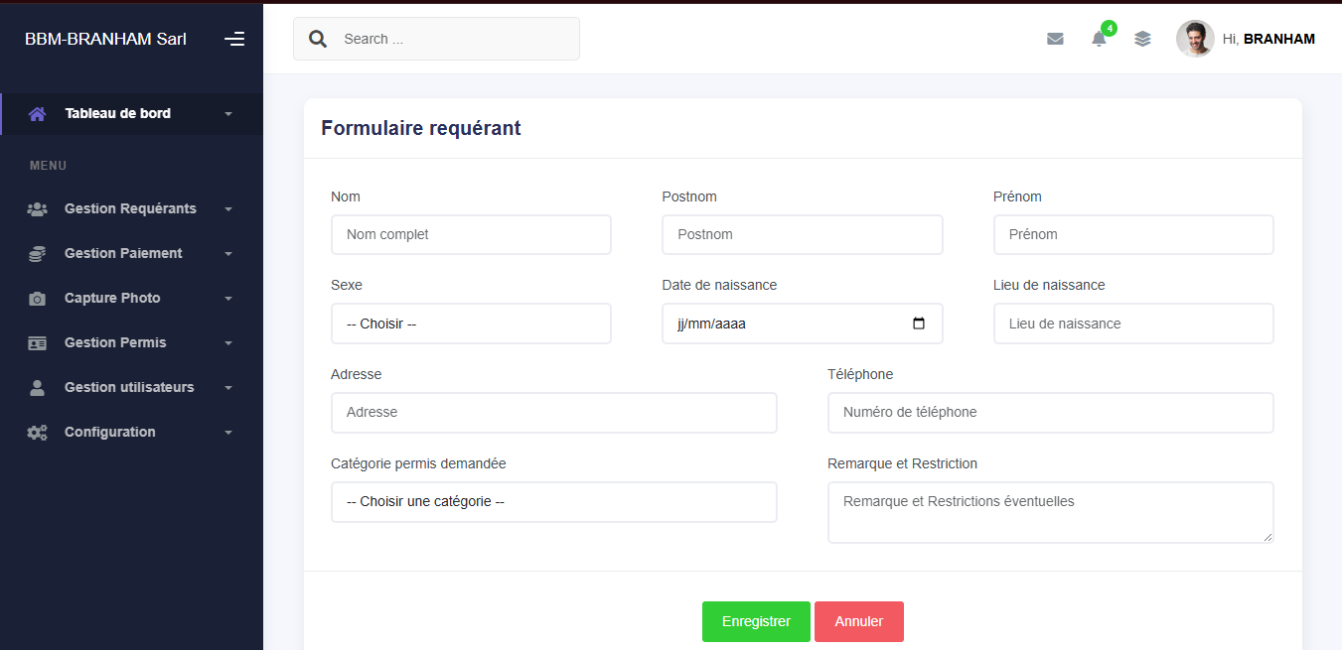Click inside the Search field
This screenshot has height=650, width=1342.
[436, 38]
